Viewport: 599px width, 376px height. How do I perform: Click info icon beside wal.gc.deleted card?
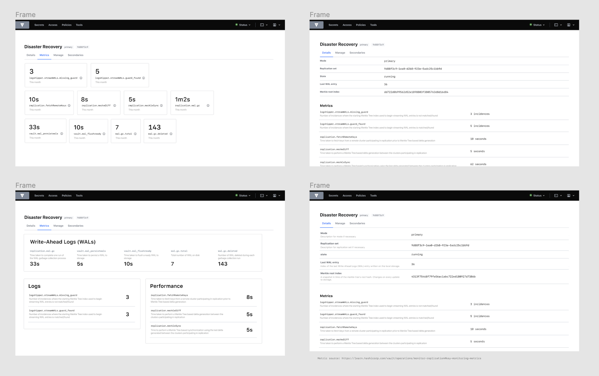[x=170, y=134]
